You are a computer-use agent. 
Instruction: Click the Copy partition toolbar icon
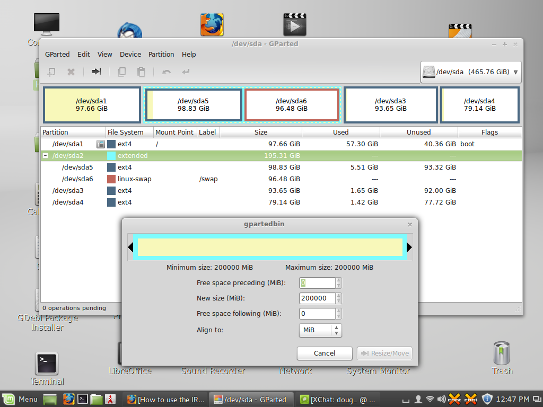point(121,72)
